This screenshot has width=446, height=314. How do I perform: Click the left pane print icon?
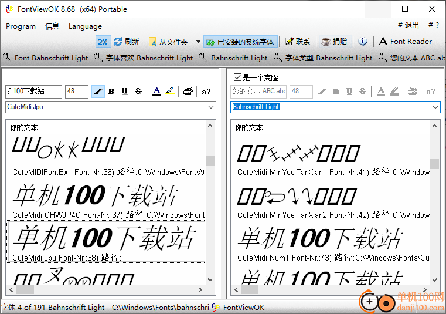pyautogui.click(x=188, y=92)
